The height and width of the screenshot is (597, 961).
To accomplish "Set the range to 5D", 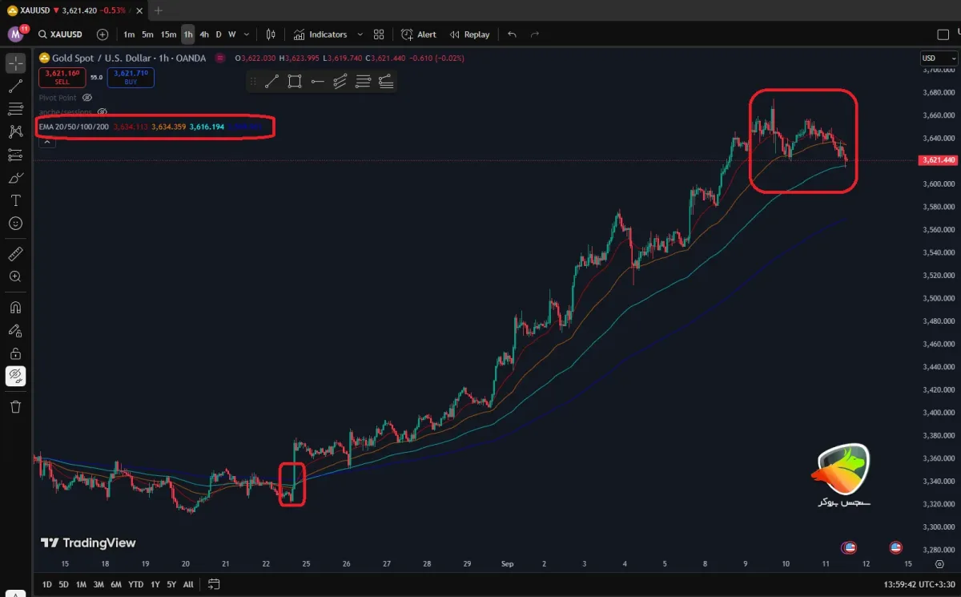I will (64, 584).
